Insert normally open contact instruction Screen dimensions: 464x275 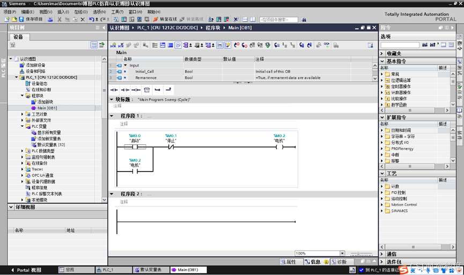[x=114, y=90]
